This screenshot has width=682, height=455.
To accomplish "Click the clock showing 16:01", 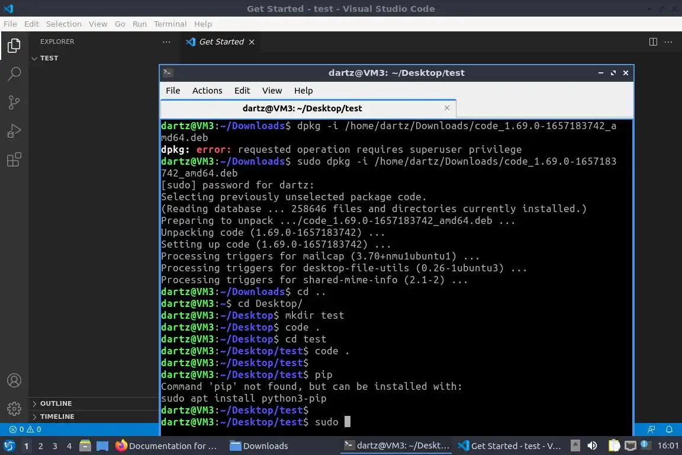I will (668, 446).
